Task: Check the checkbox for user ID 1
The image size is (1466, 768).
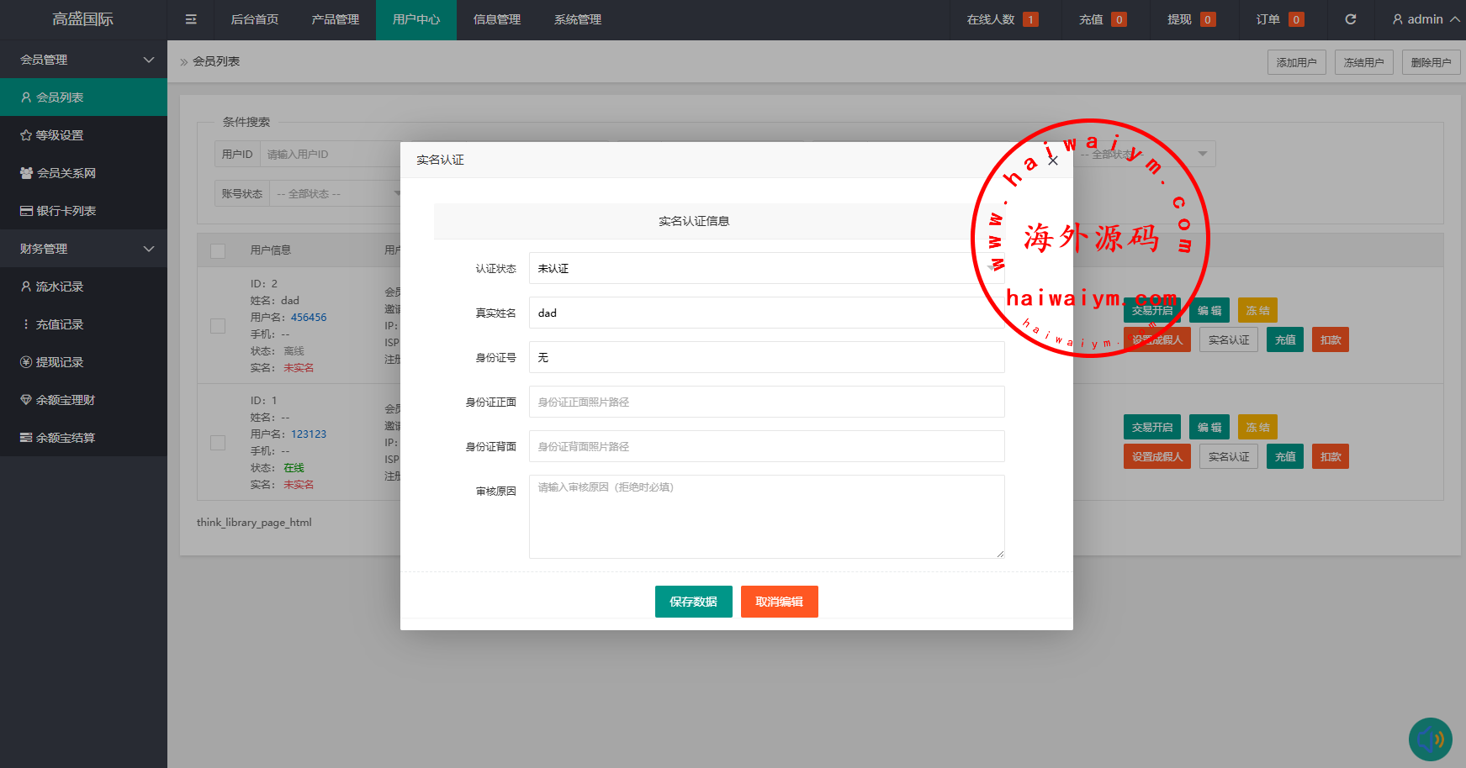Action: 218,443
